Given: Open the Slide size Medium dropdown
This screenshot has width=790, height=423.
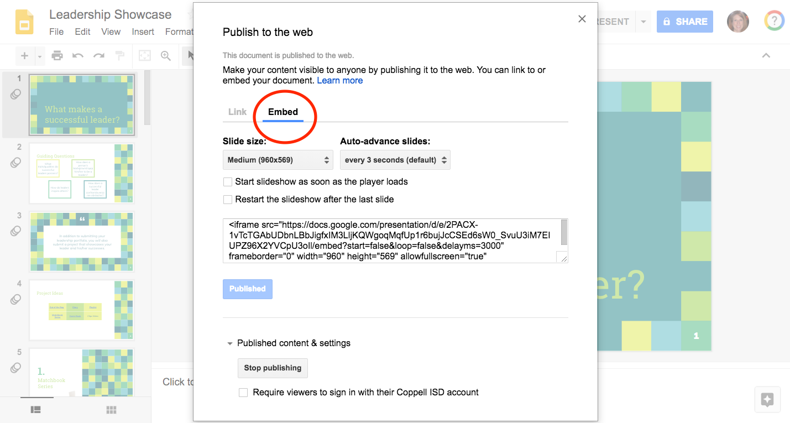Looking at the screenshot, I should click(x=278, y=160).
